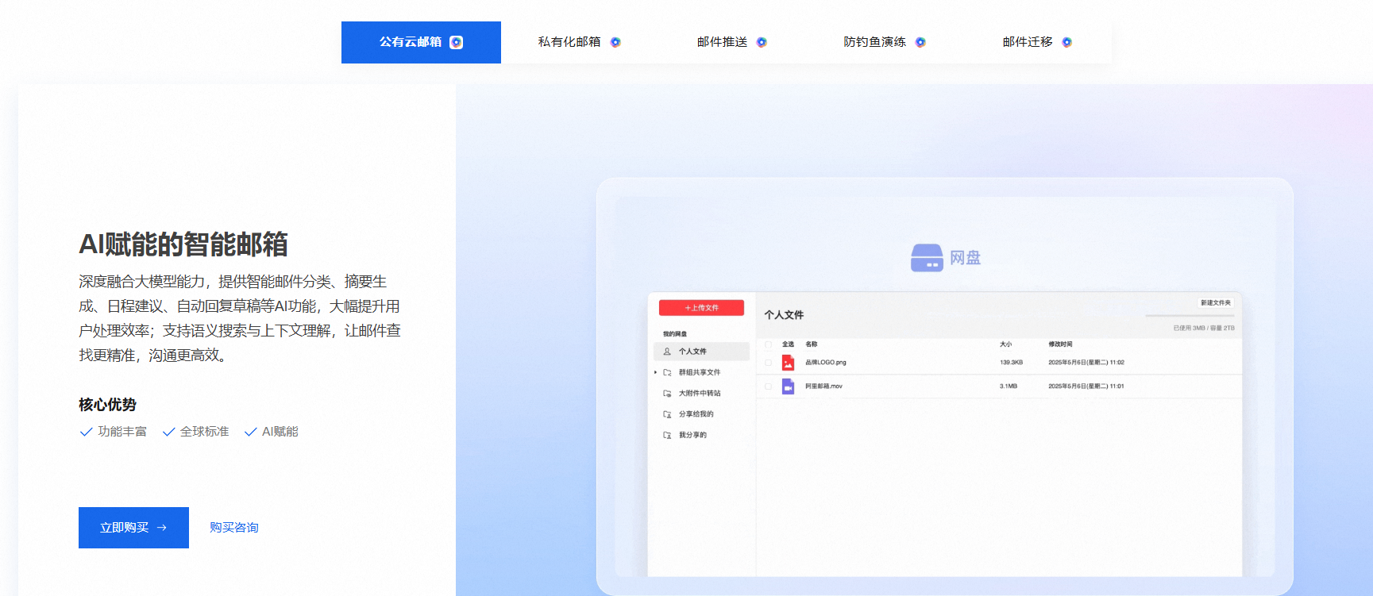Click the 新建文件夹 button

click(1216, 303)
